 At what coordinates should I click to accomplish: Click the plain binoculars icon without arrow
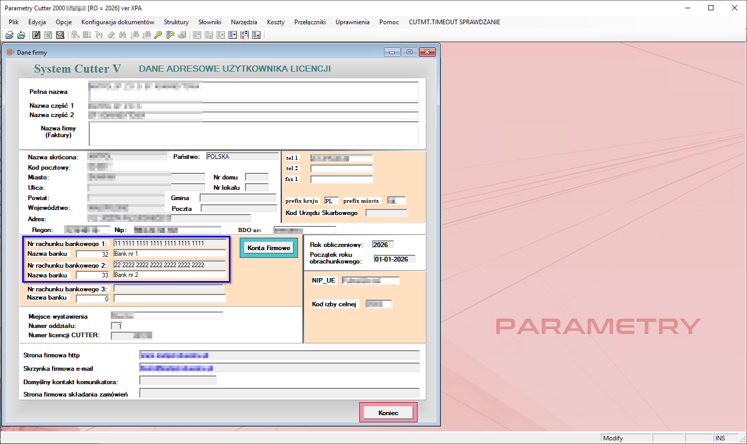[x=123, y=35]
